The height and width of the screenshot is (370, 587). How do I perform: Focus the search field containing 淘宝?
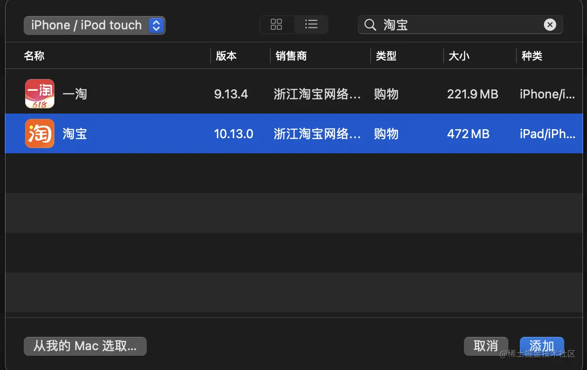(460, 25)
